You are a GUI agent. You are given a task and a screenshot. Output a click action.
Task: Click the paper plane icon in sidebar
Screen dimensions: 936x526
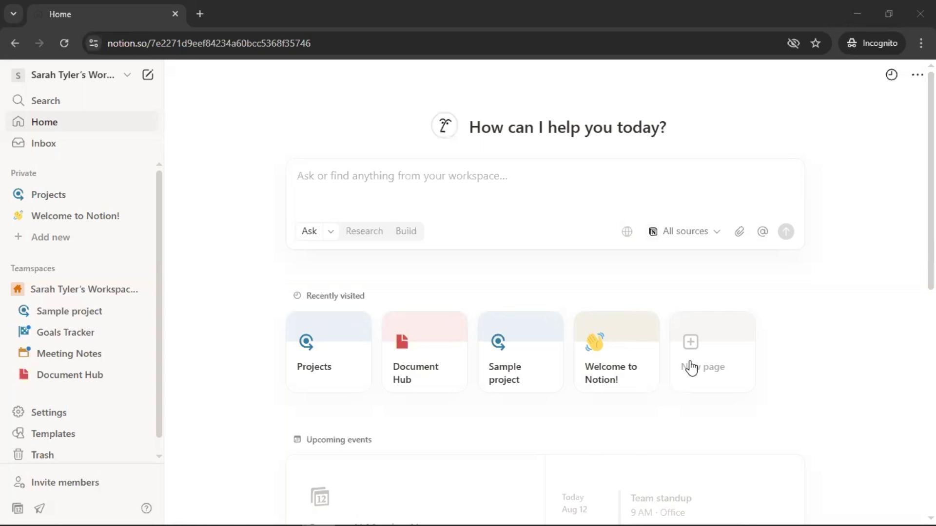pos(39,508)
